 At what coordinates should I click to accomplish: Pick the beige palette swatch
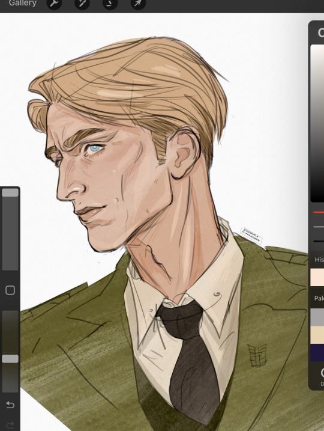coord(317,335)
